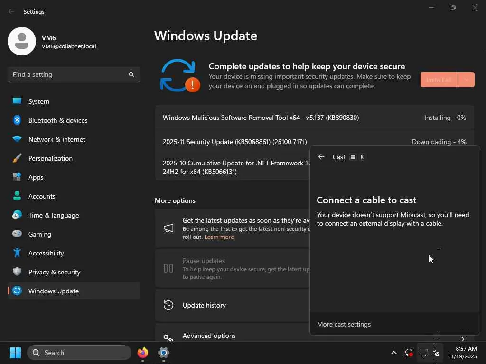
Task: Open the clock showing 8:57 AM
Action: (462, 353)
